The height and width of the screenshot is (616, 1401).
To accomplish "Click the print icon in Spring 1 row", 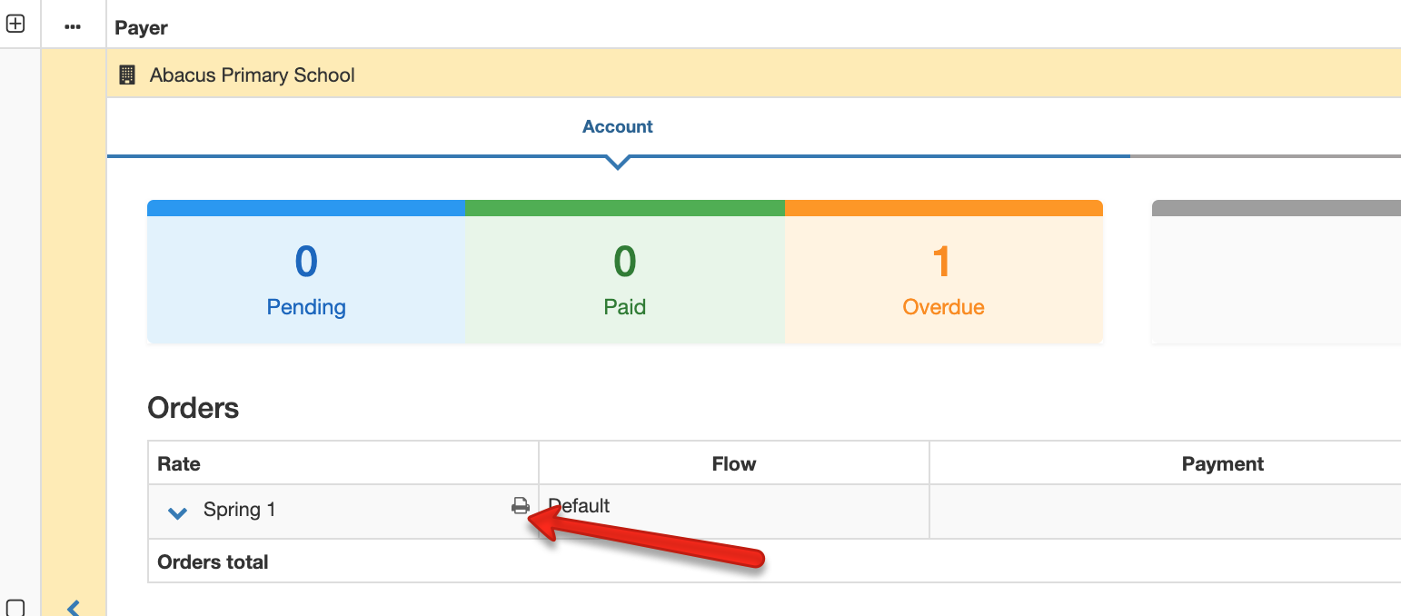I will click(x=520, y=506).
